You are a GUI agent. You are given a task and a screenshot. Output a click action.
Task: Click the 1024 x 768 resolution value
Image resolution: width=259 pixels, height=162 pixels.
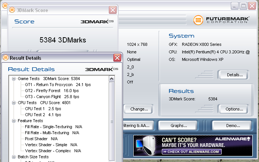tap(137, 45)
